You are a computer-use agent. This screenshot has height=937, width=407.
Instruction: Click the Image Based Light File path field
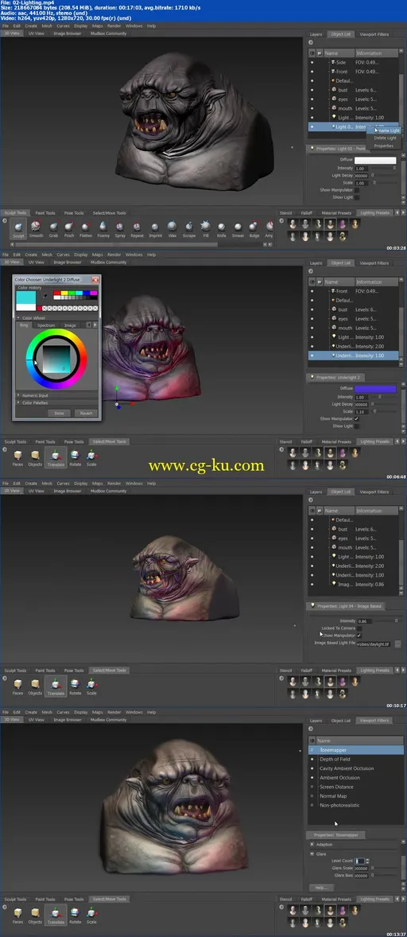pyautogui.click(x=374, y=643)
